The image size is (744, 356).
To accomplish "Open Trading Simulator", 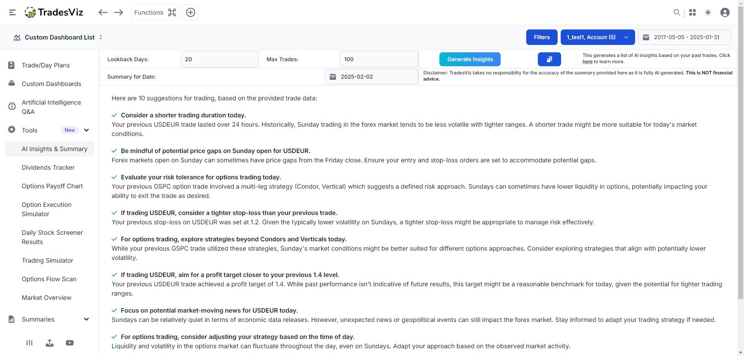I will [x=47, y=260].
